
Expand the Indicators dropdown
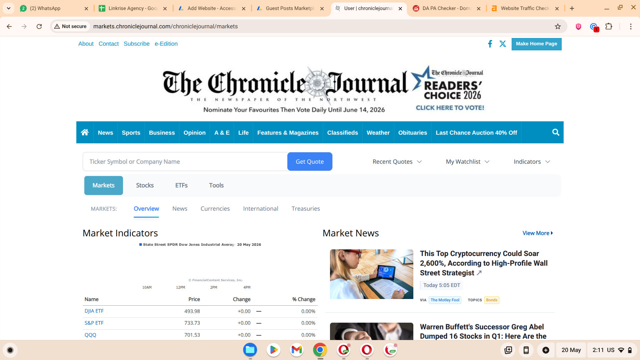(532, 162)
